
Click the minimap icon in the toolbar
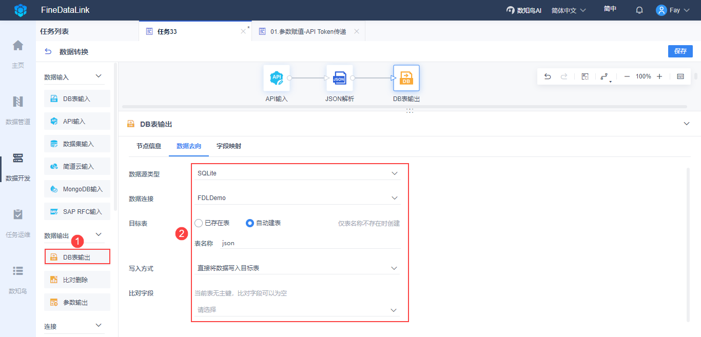tap(680, 76)
